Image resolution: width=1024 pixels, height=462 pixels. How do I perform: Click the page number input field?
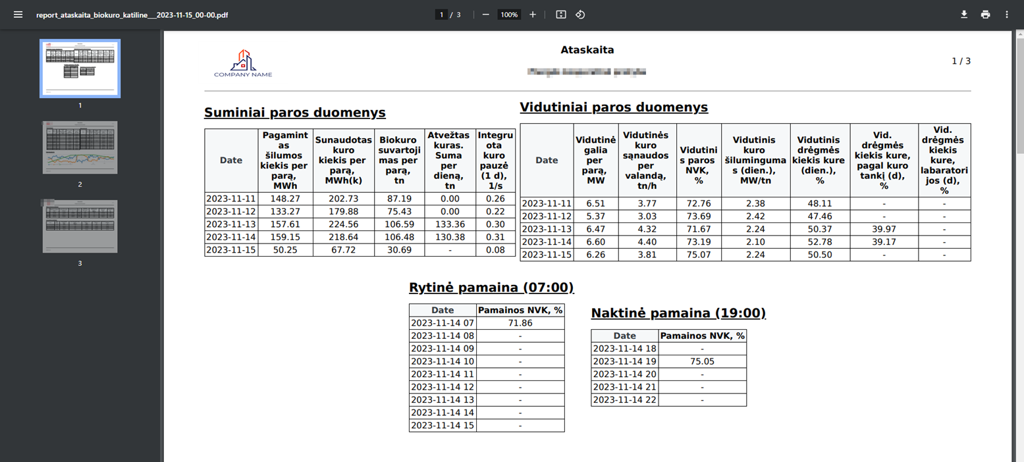441,14
